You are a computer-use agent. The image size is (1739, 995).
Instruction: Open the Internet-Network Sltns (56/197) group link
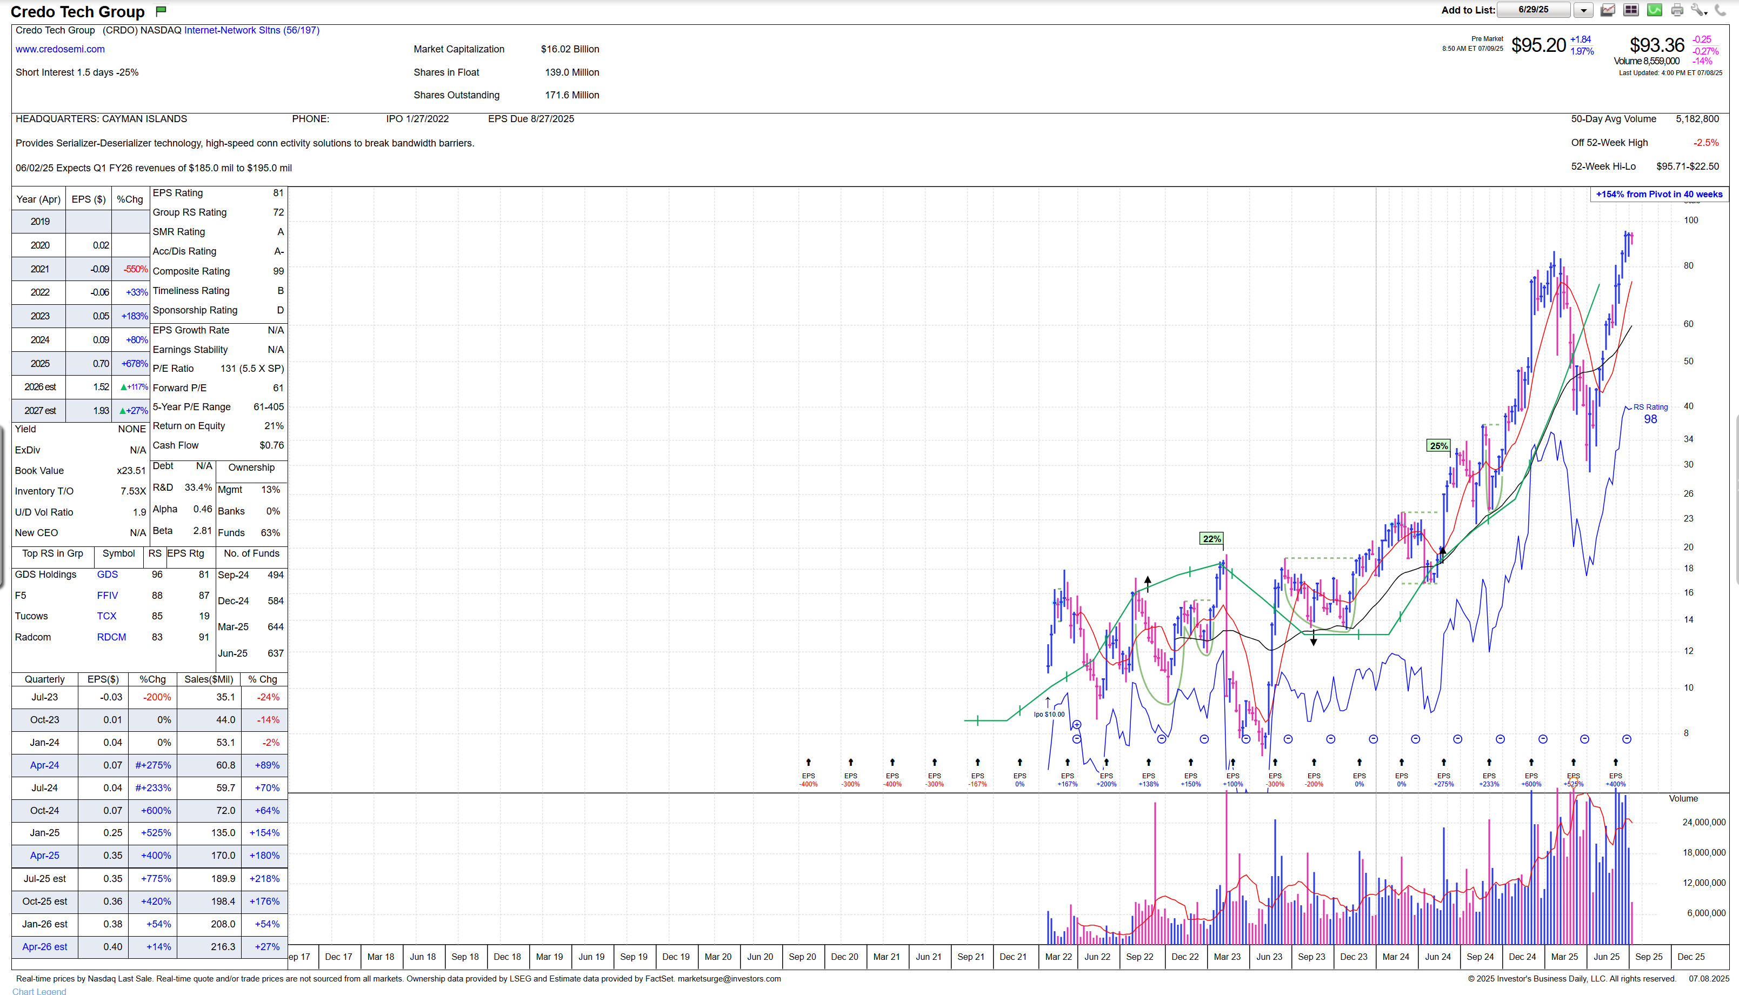(x=251, y=30)
